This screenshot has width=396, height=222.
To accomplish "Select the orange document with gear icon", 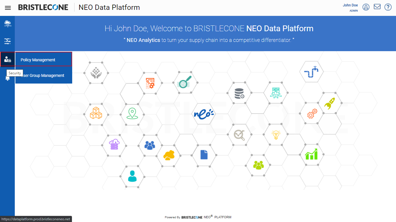I will (x=150, y=83).
